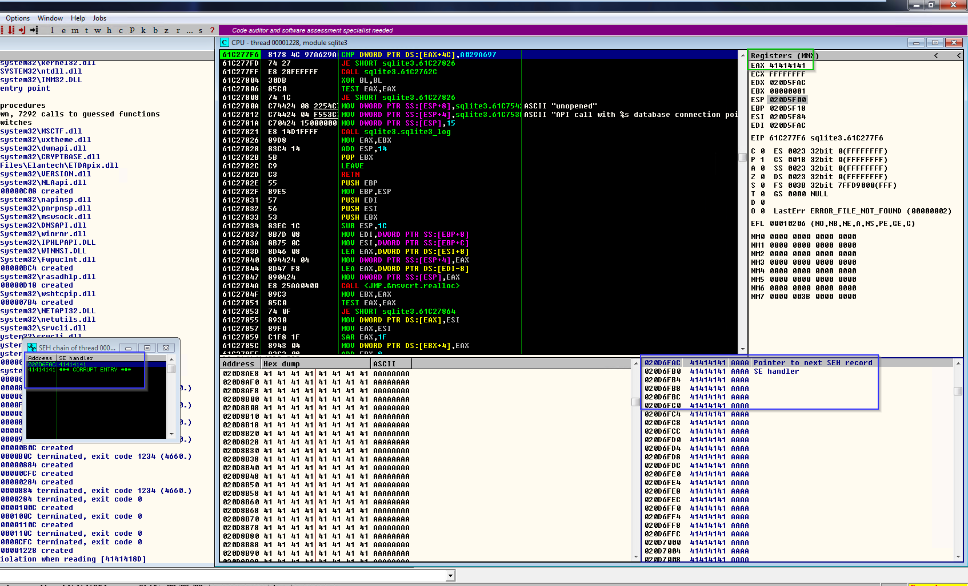Show executable modules via the 'e' button
The image size is (968, 586).
click(x=63, y=30)
